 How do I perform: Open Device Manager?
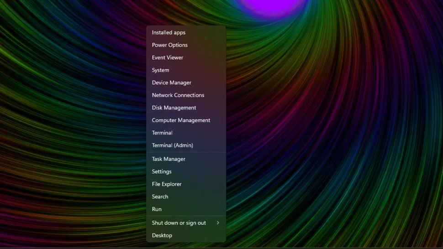171,83
